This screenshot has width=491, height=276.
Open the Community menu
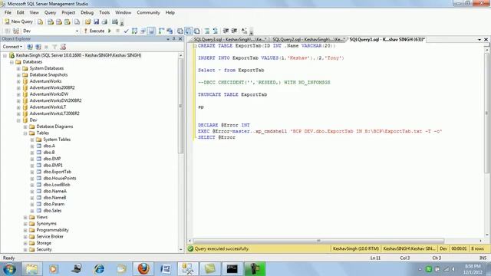[x=148, y=12]
